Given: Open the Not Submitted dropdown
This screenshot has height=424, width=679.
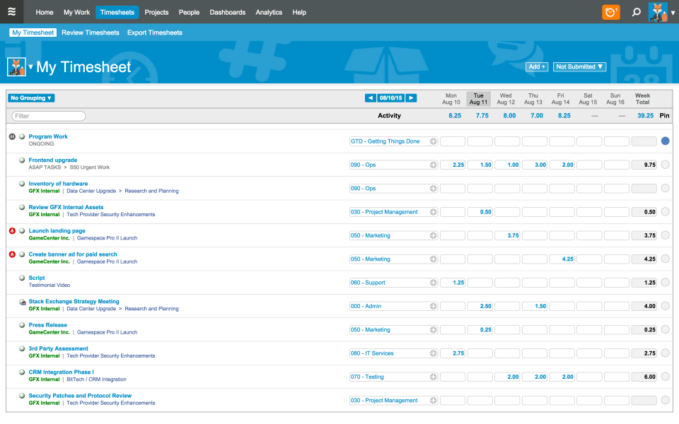Looking at the screenshot, I should (x=579, y=66).
